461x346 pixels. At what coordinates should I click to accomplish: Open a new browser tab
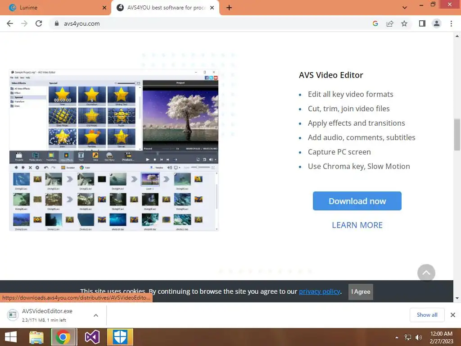click(229, 8)
